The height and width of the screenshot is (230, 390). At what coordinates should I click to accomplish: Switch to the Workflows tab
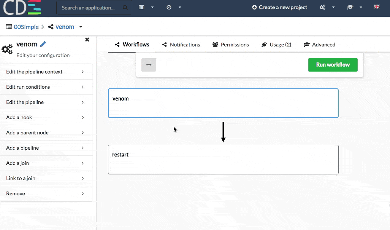[132, 45]
